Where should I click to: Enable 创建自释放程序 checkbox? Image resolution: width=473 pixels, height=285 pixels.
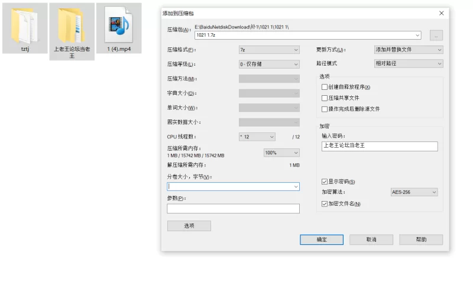click(324, 88)
